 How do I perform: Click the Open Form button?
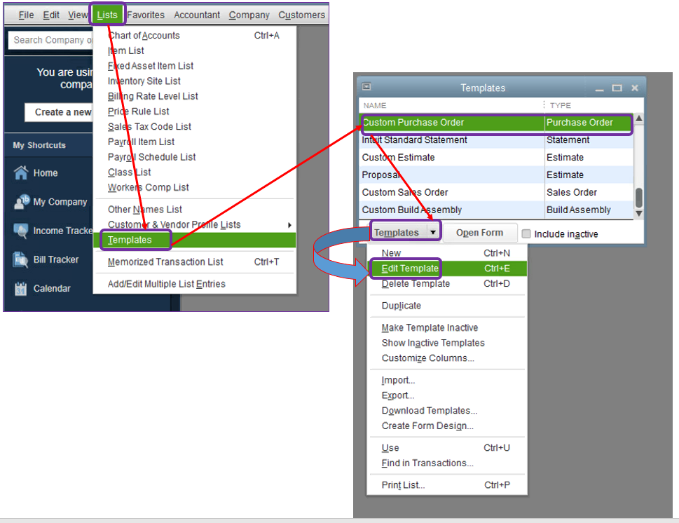point(479,233)
